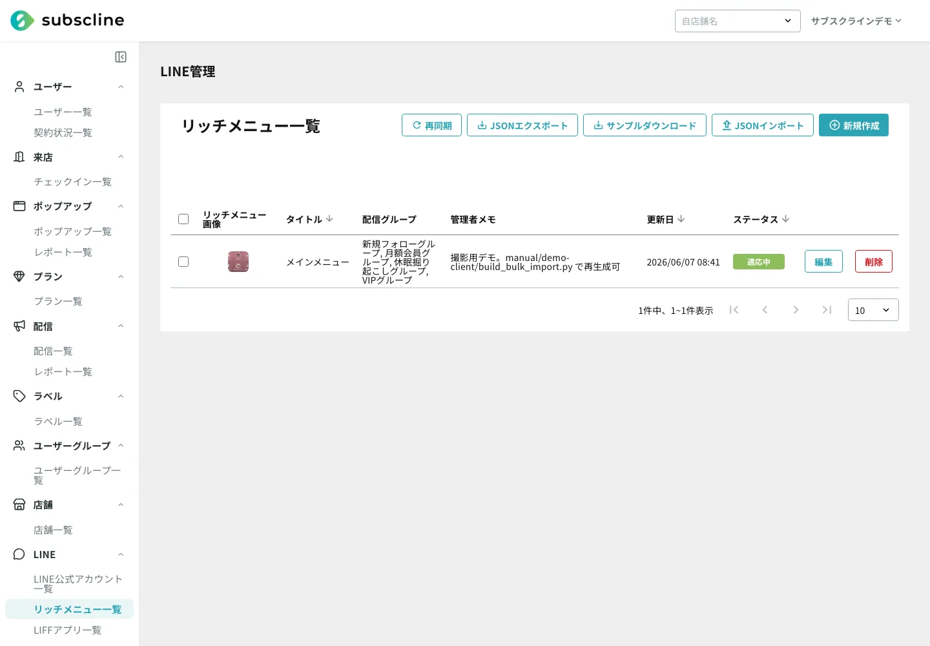The image size is (930, 646).
Task: Tick the select-all checkbox in table header
Action: [x=183, y=219]
